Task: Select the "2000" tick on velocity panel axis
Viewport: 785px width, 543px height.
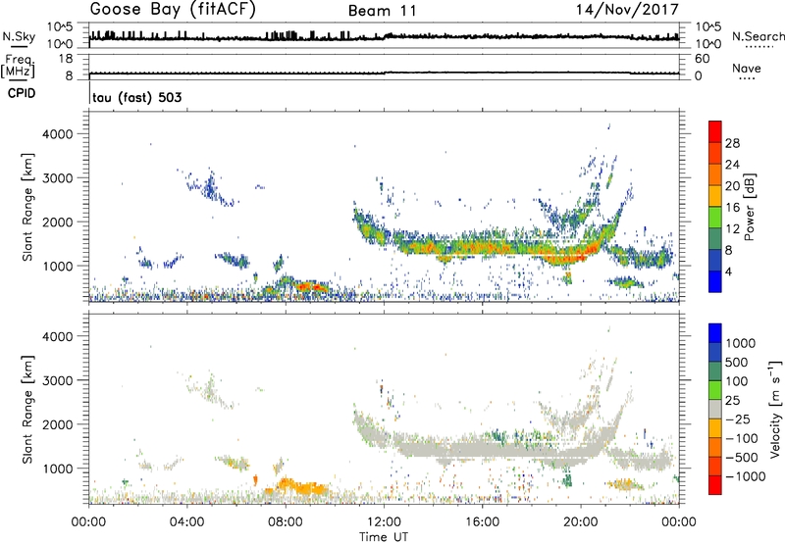Action: [58, 424]
